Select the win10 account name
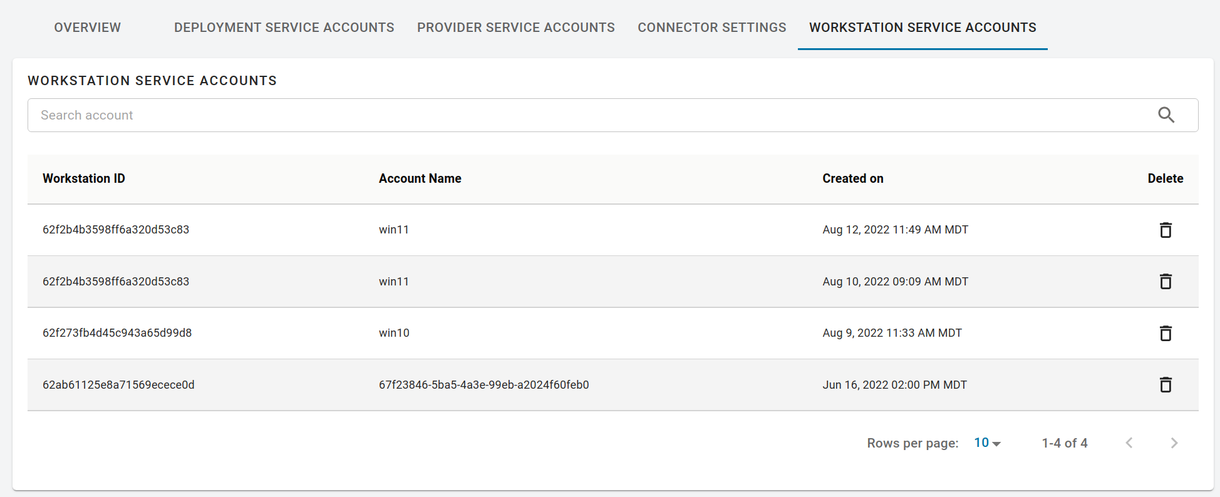The width and height of the screenshot is (1220, 497). 394,333
